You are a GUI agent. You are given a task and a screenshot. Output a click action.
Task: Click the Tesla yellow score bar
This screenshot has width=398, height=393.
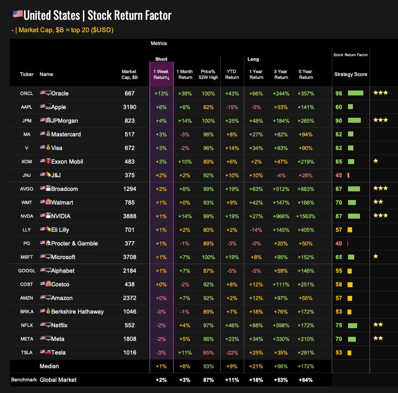tap(349, 353)
